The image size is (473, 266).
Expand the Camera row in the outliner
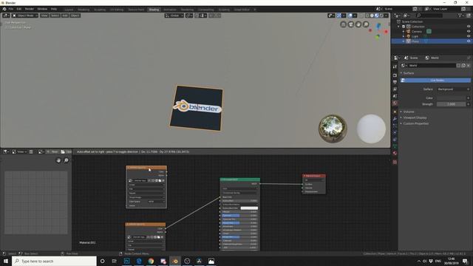coord(404,31)
